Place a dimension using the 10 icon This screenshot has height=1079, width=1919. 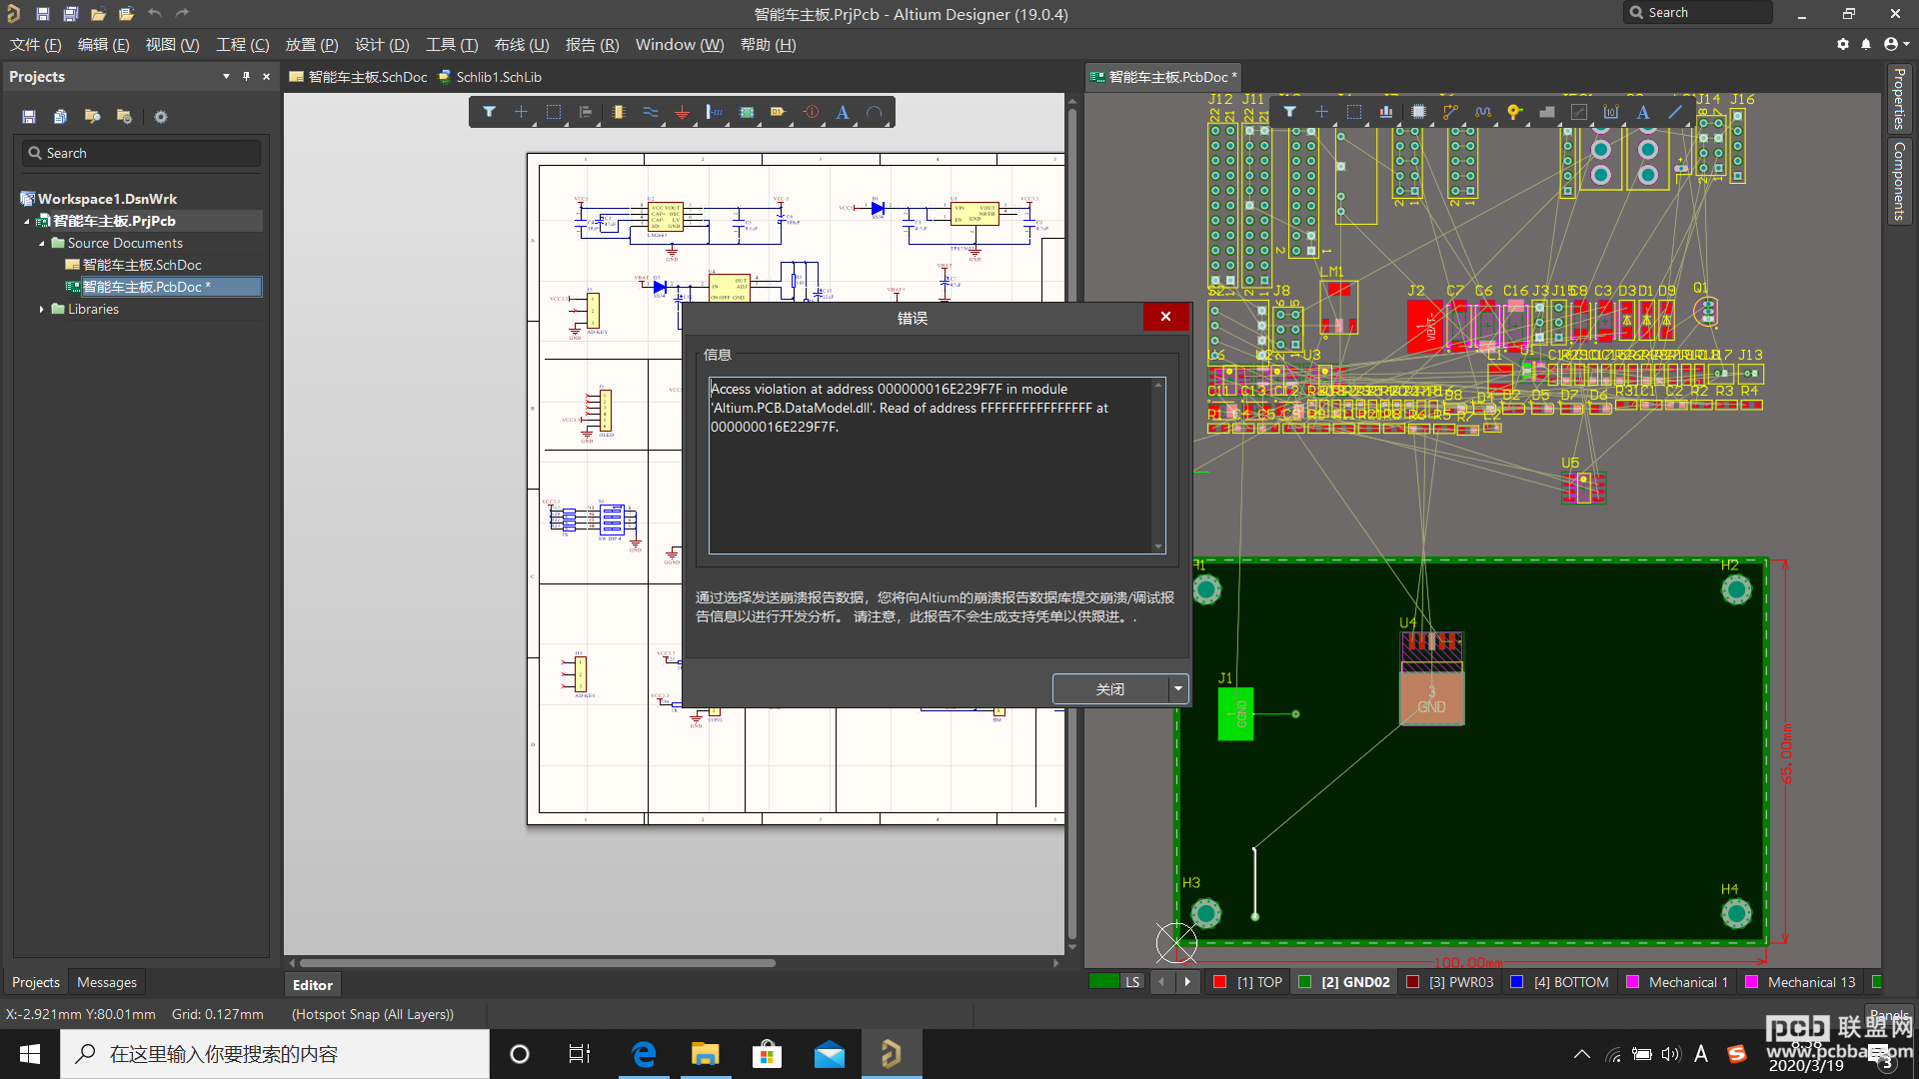tap(1611, 112)
